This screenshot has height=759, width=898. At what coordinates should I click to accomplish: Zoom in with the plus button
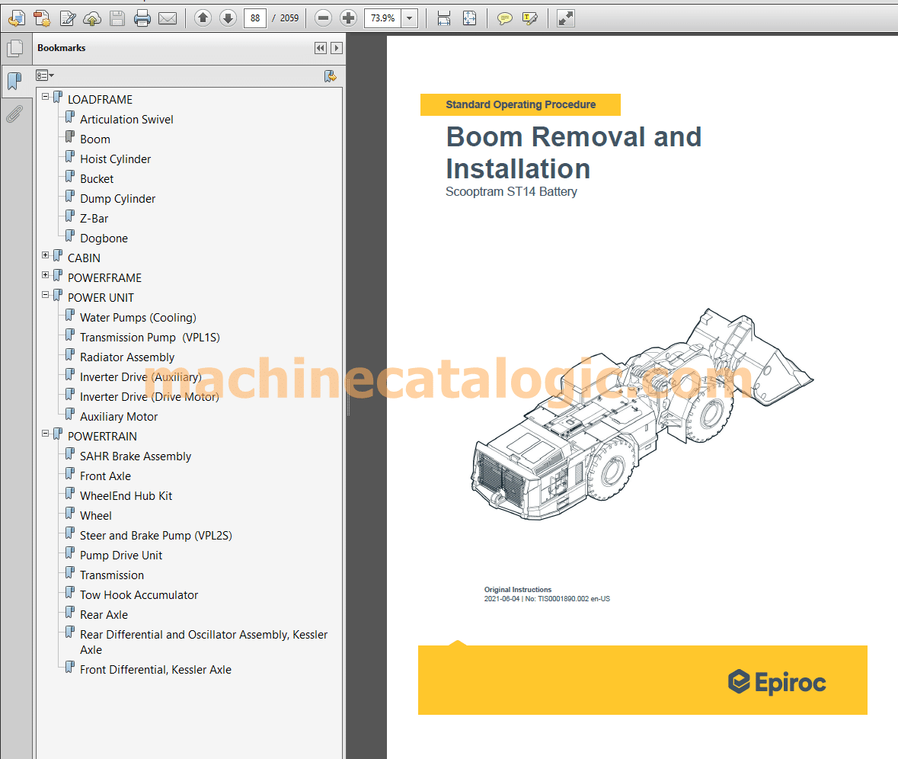pyautogui.click(x=348, y=18)
